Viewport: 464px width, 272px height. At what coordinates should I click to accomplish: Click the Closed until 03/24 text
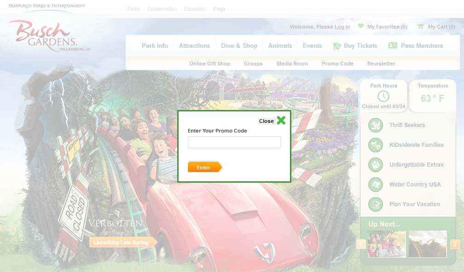(x=383, y=106)
